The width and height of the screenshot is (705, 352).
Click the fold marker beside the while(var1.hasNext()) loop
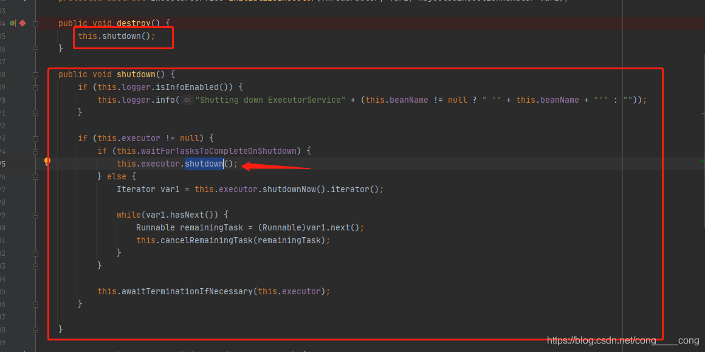pyautogui.click(x=35, y=214)
